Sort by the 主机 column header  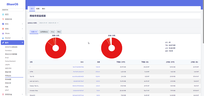pyautogui.click(x=31, y=62)
